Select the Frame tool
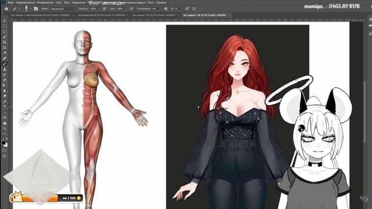 tap(5, 48)
